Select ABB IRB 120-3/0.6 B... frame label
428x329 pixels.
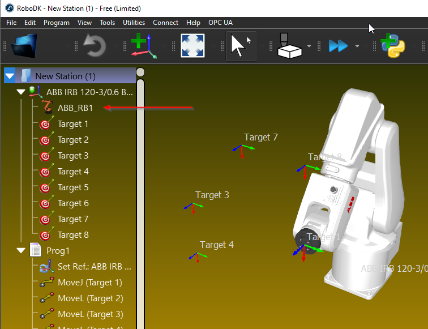tap(89, 92)
